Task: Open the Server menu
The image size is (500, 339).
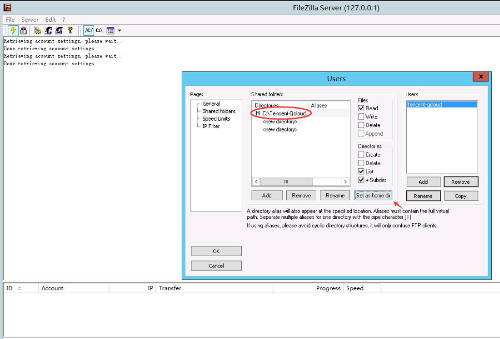Action: pos(30,20)
